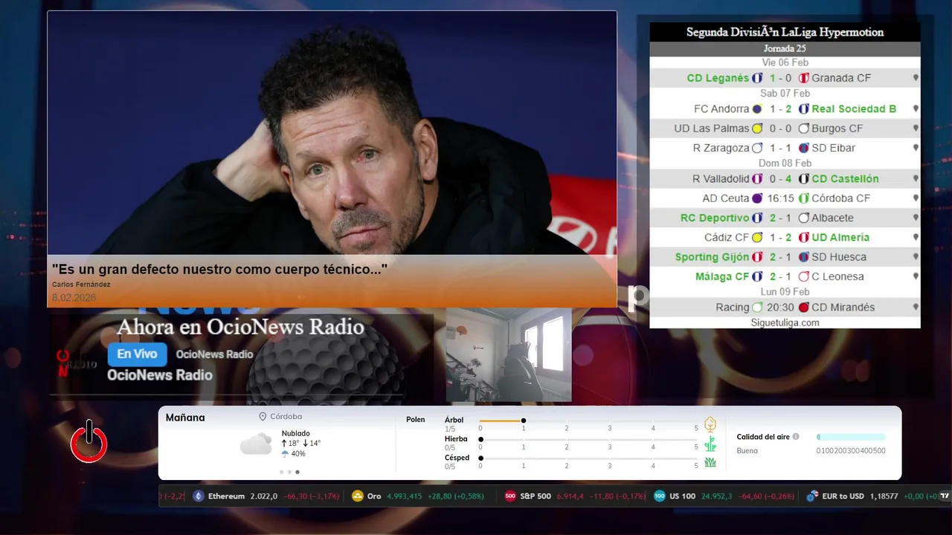Click the red power button icon
Screen dimensions: 952x535
(x=89, y=442)
